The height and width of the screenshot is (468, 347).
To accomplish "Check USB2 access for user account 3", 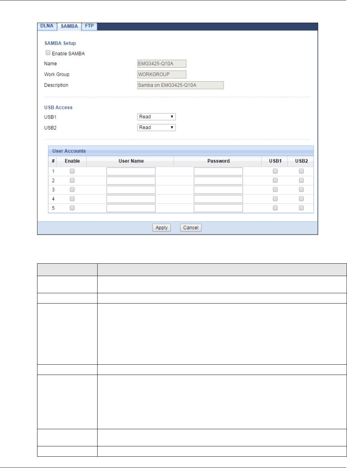I will (x=301, y=190).
